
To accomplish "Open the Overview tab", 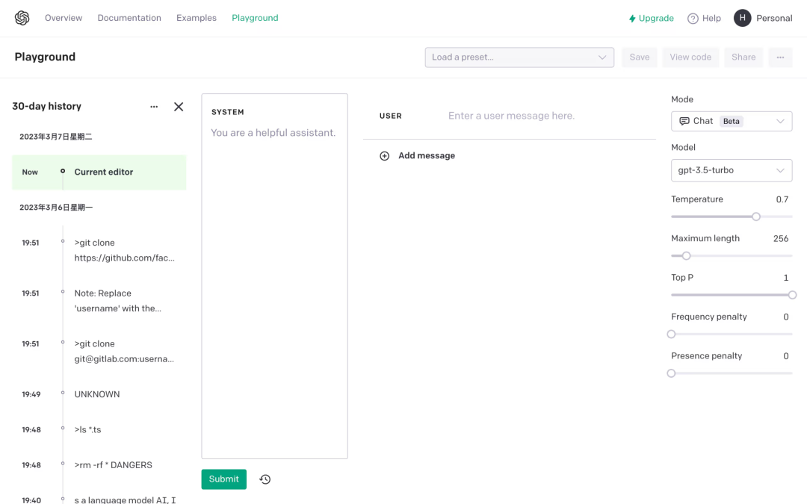I will tap(64, 18).
